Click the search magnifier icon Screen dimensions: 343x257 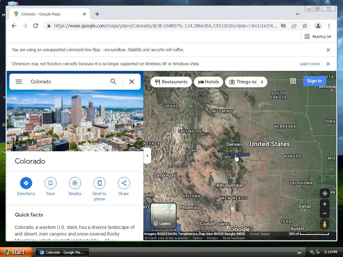[113, 82]
